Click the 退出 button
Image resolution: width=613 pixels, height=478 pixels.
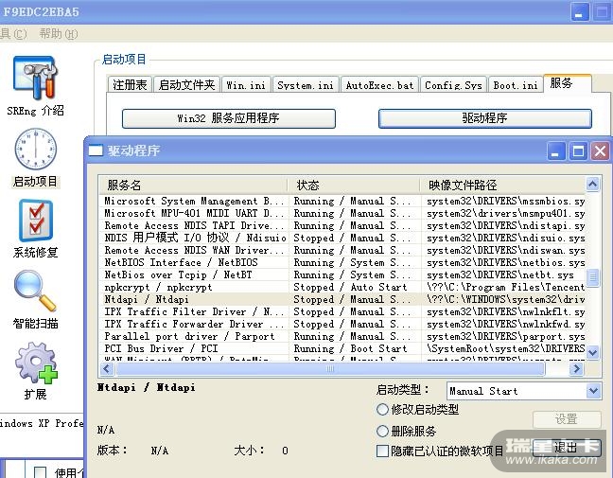(566, 447)
